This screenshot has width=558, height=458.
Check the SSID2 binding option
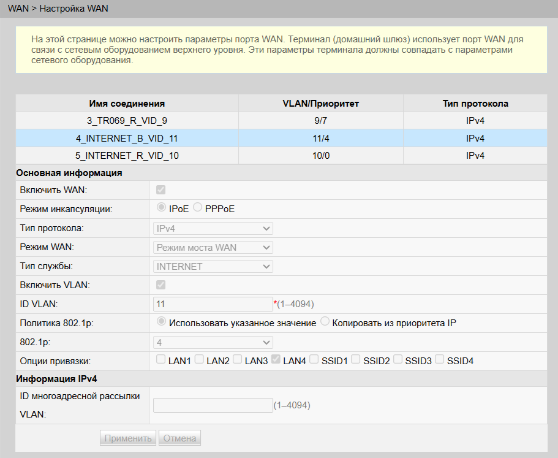[x=355, y=359]
